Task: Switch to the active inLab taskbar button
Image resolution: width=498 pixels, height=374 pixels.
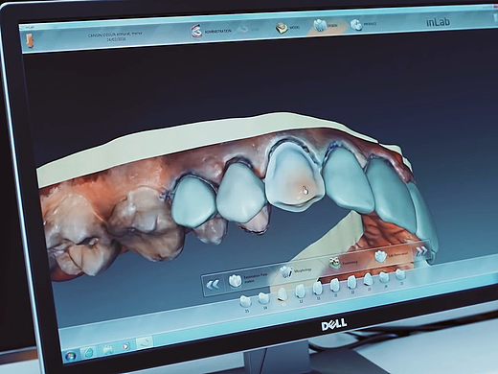Action: 145,342
